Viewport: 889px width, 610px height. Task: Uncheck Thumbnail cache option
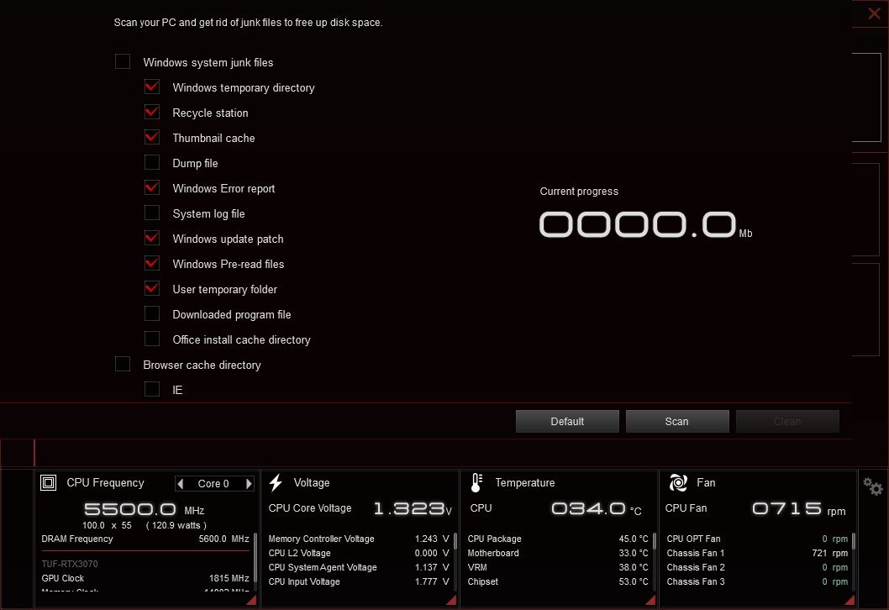pos(152,137)
